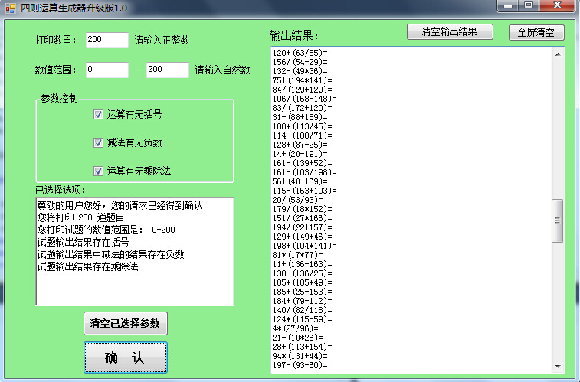580x382 pixels.
Task: Click the app icon in the title bar
Action: pyautogui.click(x=11, y=8)
